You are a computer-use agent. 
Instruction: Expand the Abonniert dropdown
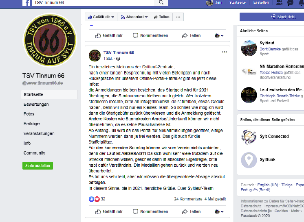tap(134, 17)
